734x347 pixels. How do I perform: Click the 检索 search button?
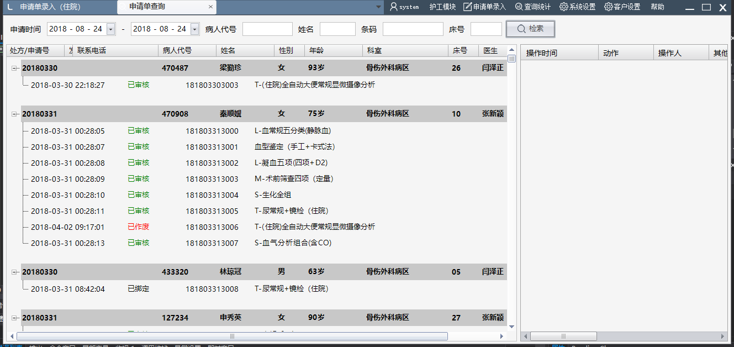pos(530,29)
